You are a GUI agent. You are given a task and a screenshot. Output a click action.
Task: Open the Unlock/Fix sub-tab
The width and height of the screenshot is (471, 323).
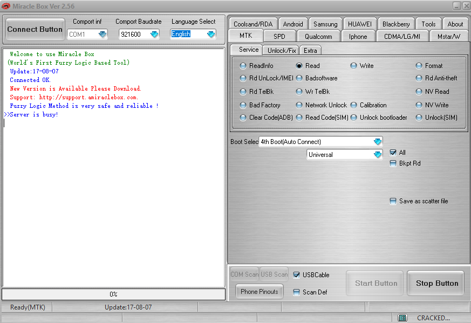click(x=282, y=51)
